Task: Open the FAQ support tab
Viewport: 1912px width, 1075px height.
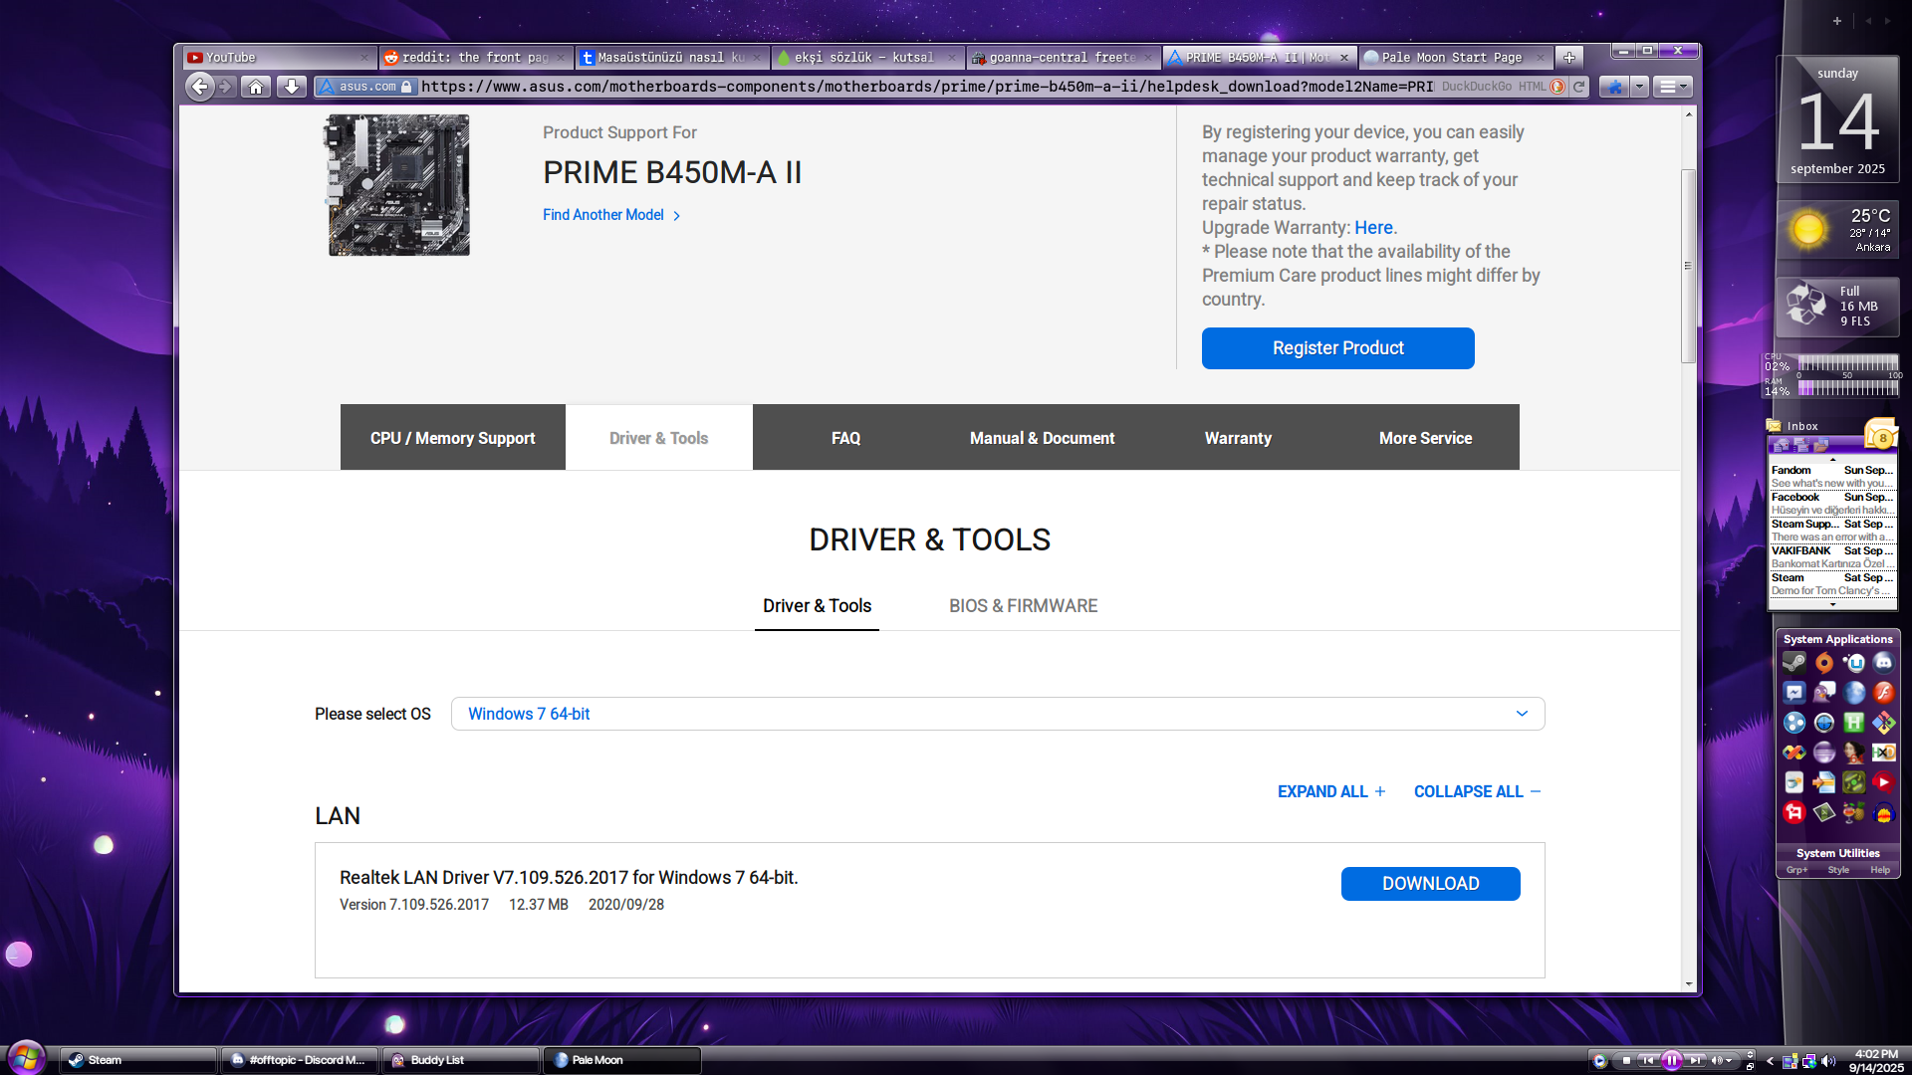Action: click(845, 438)
